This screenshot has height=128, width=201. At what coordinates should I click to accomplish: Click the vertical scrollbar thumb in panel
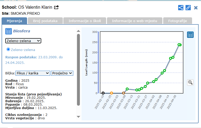(x=78, y=70)
